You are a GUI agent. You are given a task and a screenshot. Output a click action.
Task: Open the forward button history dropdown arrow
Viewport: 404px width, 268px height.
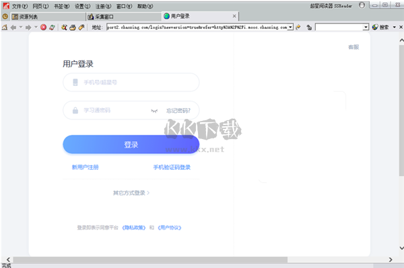click(36, 27)
